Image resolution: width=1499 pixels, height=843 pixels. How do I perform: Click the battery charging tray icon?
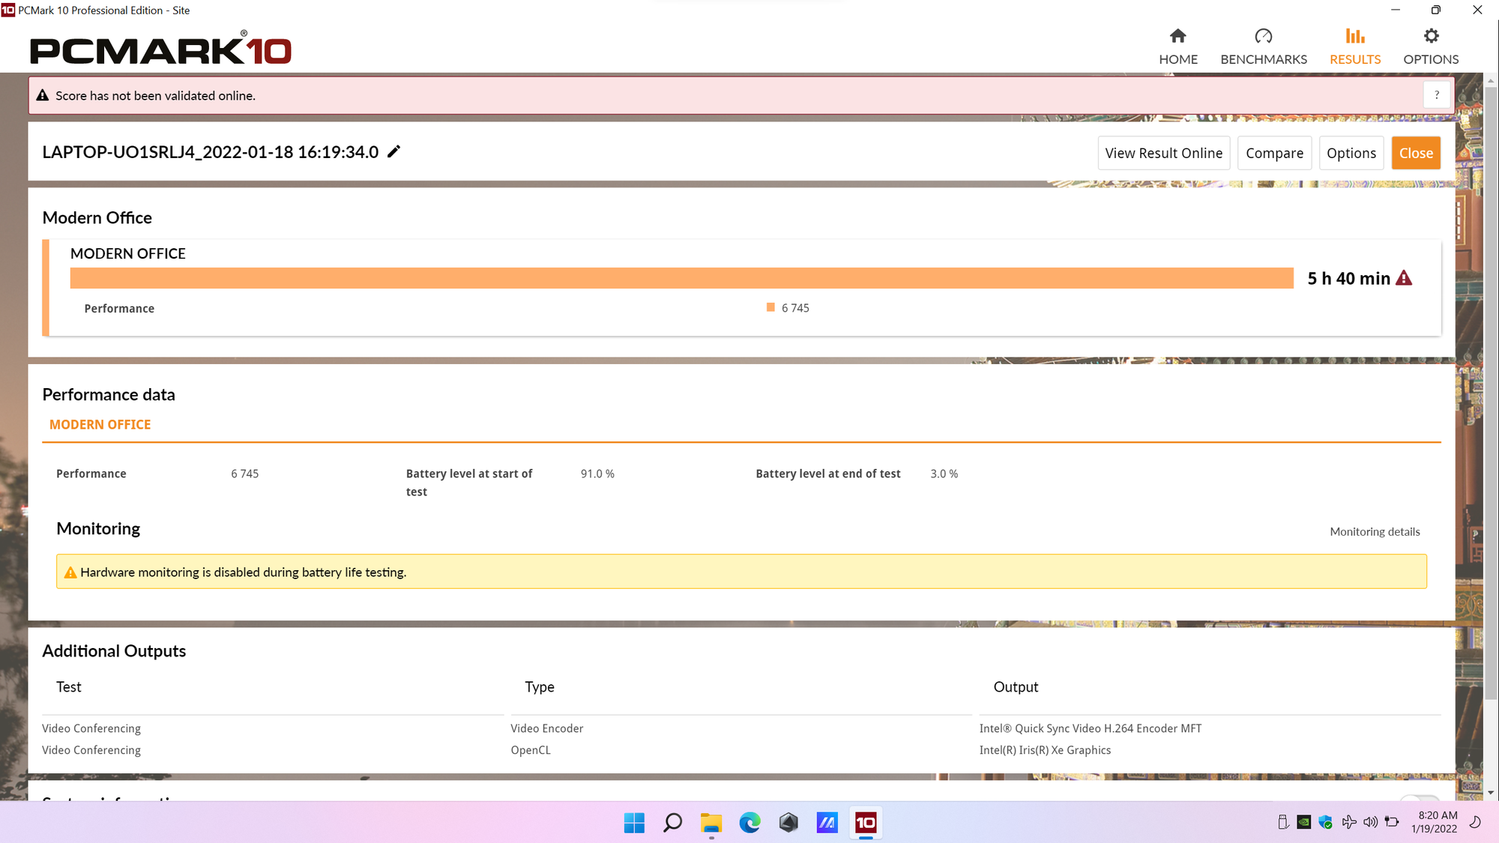pyautogui.click(x=1392, y=822)
